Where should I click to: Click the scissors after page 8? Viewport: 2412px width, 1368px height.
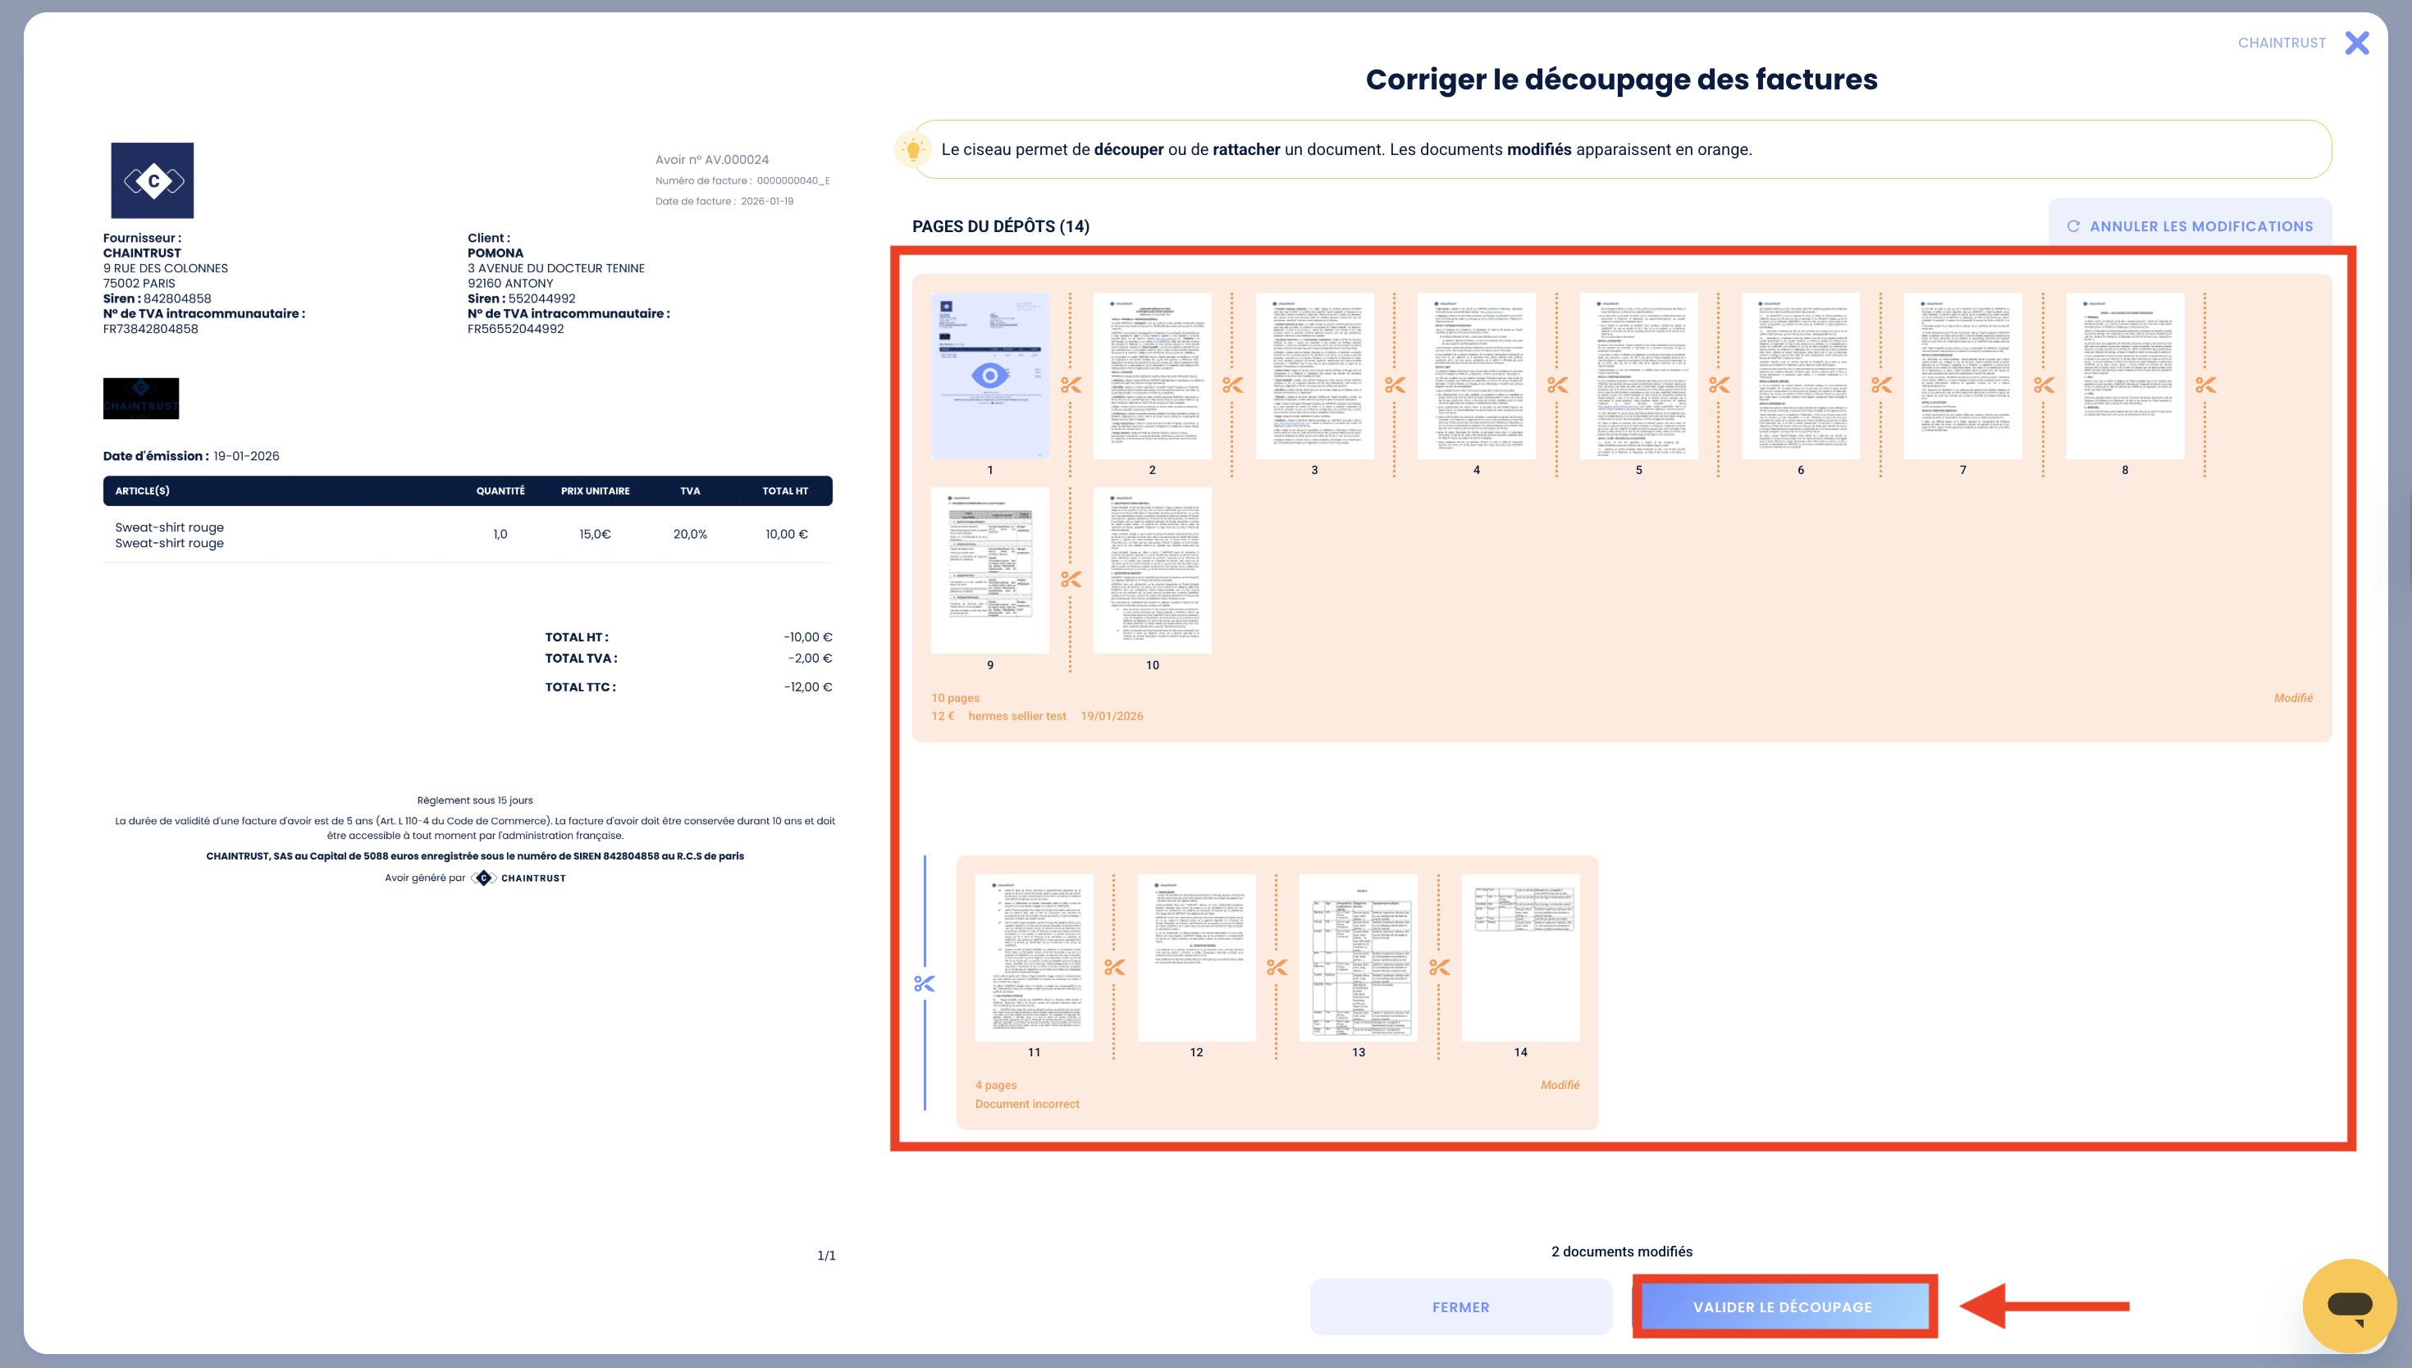(2206, 385)
